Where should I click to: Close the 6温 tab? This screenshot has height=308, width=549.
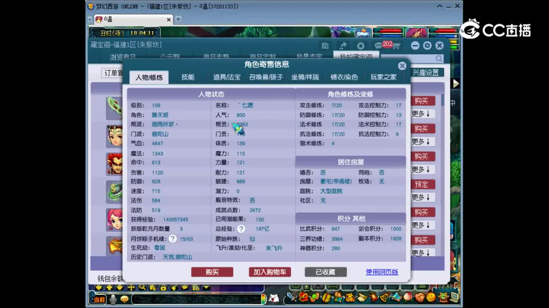click(169, 20)
